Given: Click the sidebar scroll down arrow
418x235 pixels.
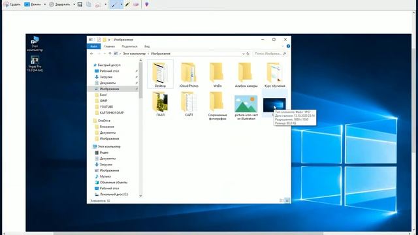Looking at the screenshot, I should [x=141, y=196].
